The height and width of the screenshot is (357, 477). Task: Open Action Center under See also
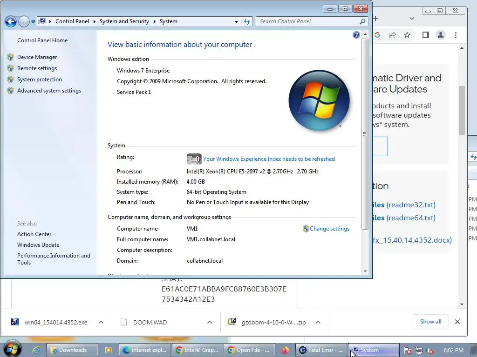click(x=34, y=234)
